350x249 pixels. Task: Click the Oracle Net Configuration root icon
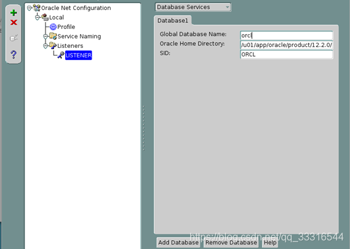pyautogui.click(x=37, y=8)
